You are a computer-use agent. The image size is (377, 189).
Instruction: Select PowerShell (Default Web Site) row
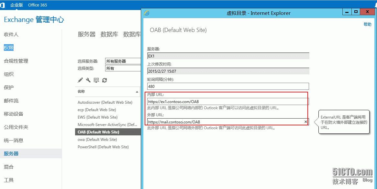[x=108, y=147]
